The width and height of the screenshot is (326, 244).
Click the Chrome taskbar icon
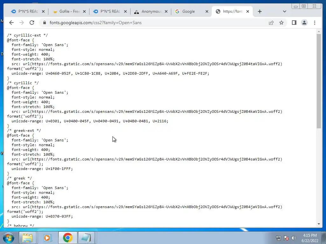click(67, 238)
